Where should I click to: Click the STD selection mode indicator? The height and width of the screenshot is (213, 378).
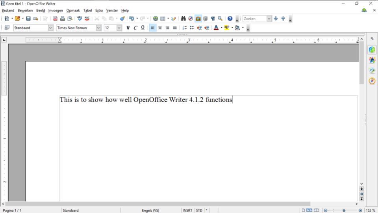(x=199, y=210)
